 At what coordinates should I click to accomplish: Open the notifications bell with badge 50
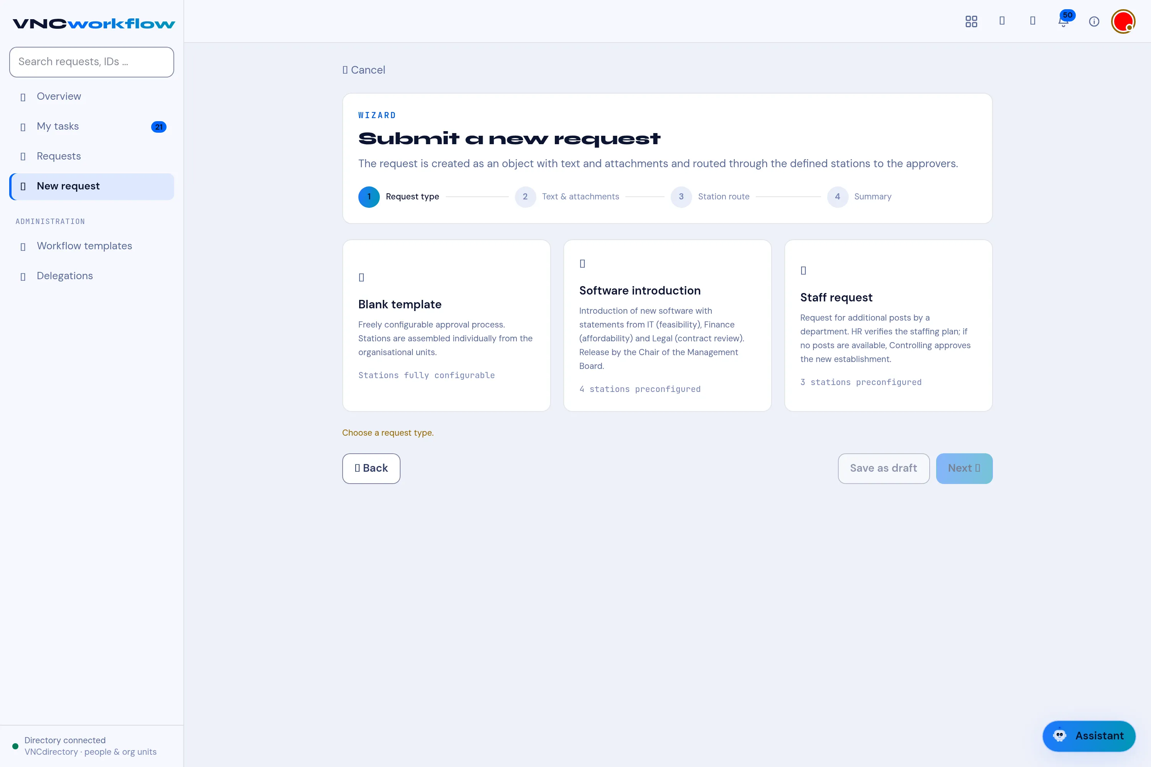click(1064, 21)
